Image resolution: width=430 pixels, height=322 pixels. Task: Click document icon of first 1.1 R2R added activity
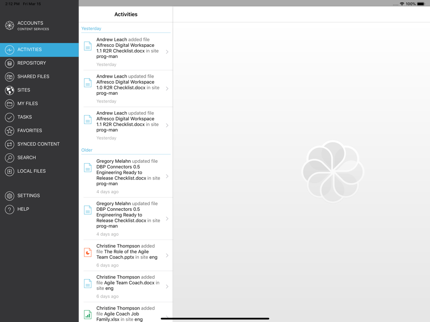(x=88, y=46)
